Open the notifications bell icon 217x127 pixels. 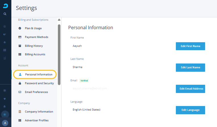pos(5,107)
